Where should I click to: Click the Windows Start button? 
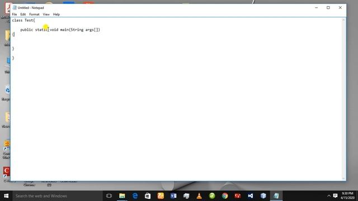tap(6, 196)
